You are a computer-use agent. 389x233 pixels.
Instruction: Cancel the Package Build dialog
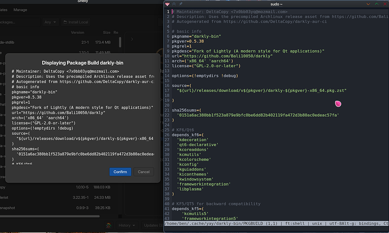[143, 172]
